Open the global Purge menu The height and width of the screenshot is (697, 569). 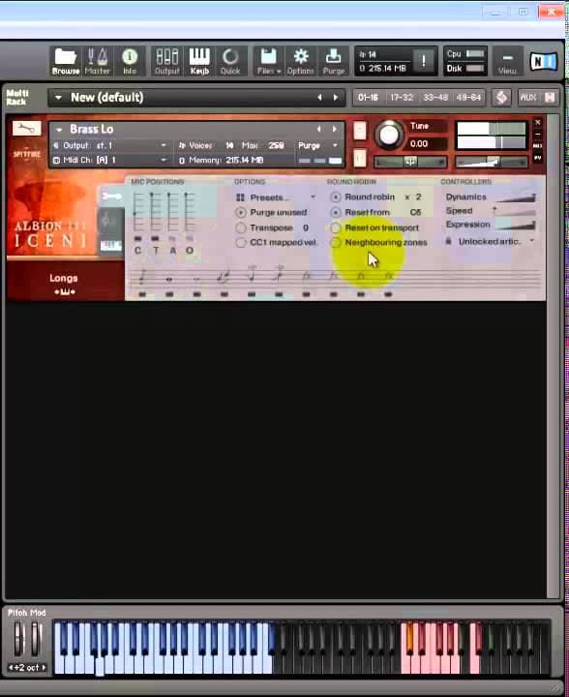coord(333,61)
